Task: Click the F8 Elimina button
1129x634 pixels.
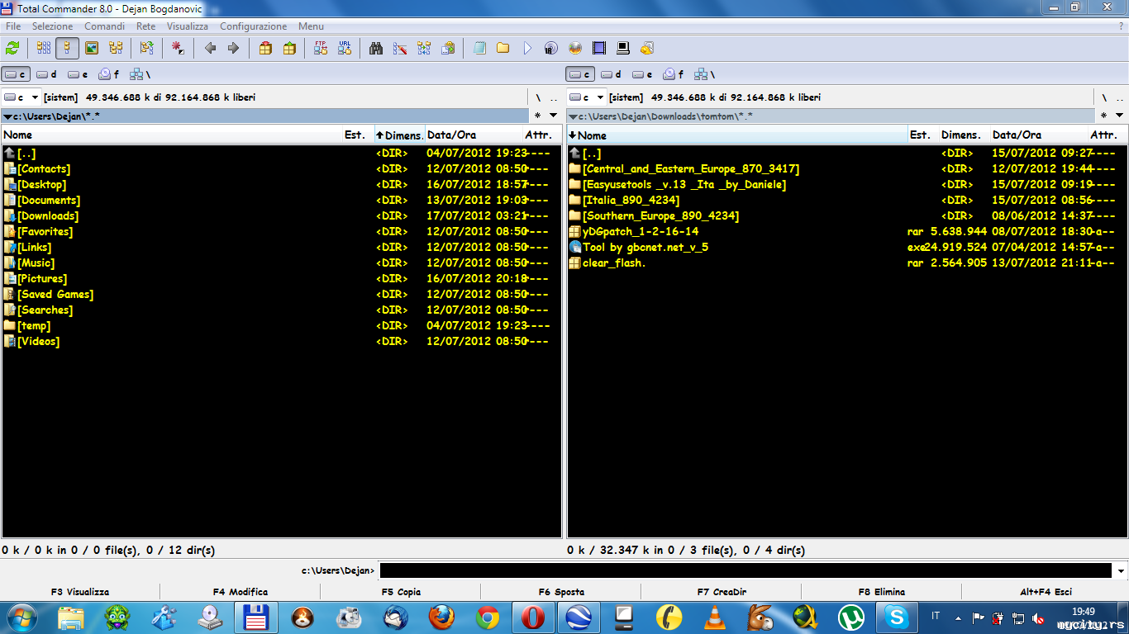Action: click(x=882, y=592)
